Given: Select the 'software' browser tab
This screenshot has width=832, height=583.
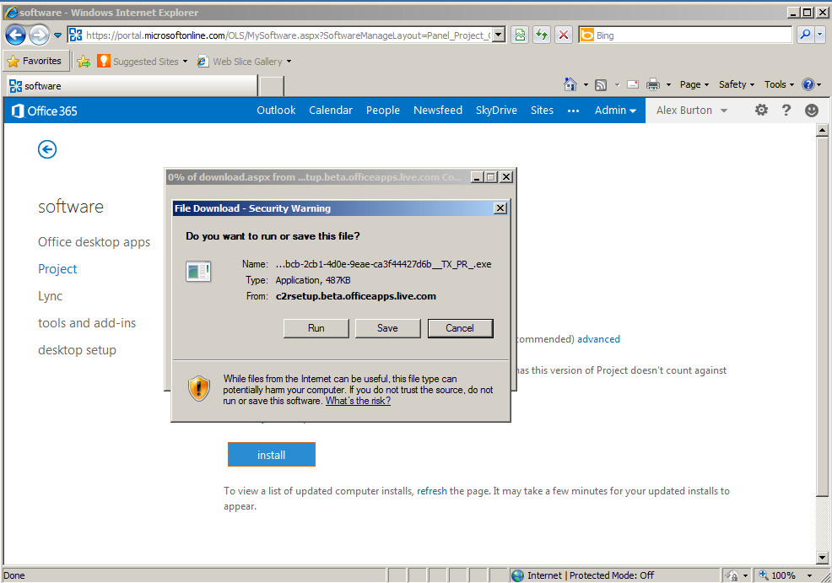Looking at the screenshot, I should click(132, 86).
